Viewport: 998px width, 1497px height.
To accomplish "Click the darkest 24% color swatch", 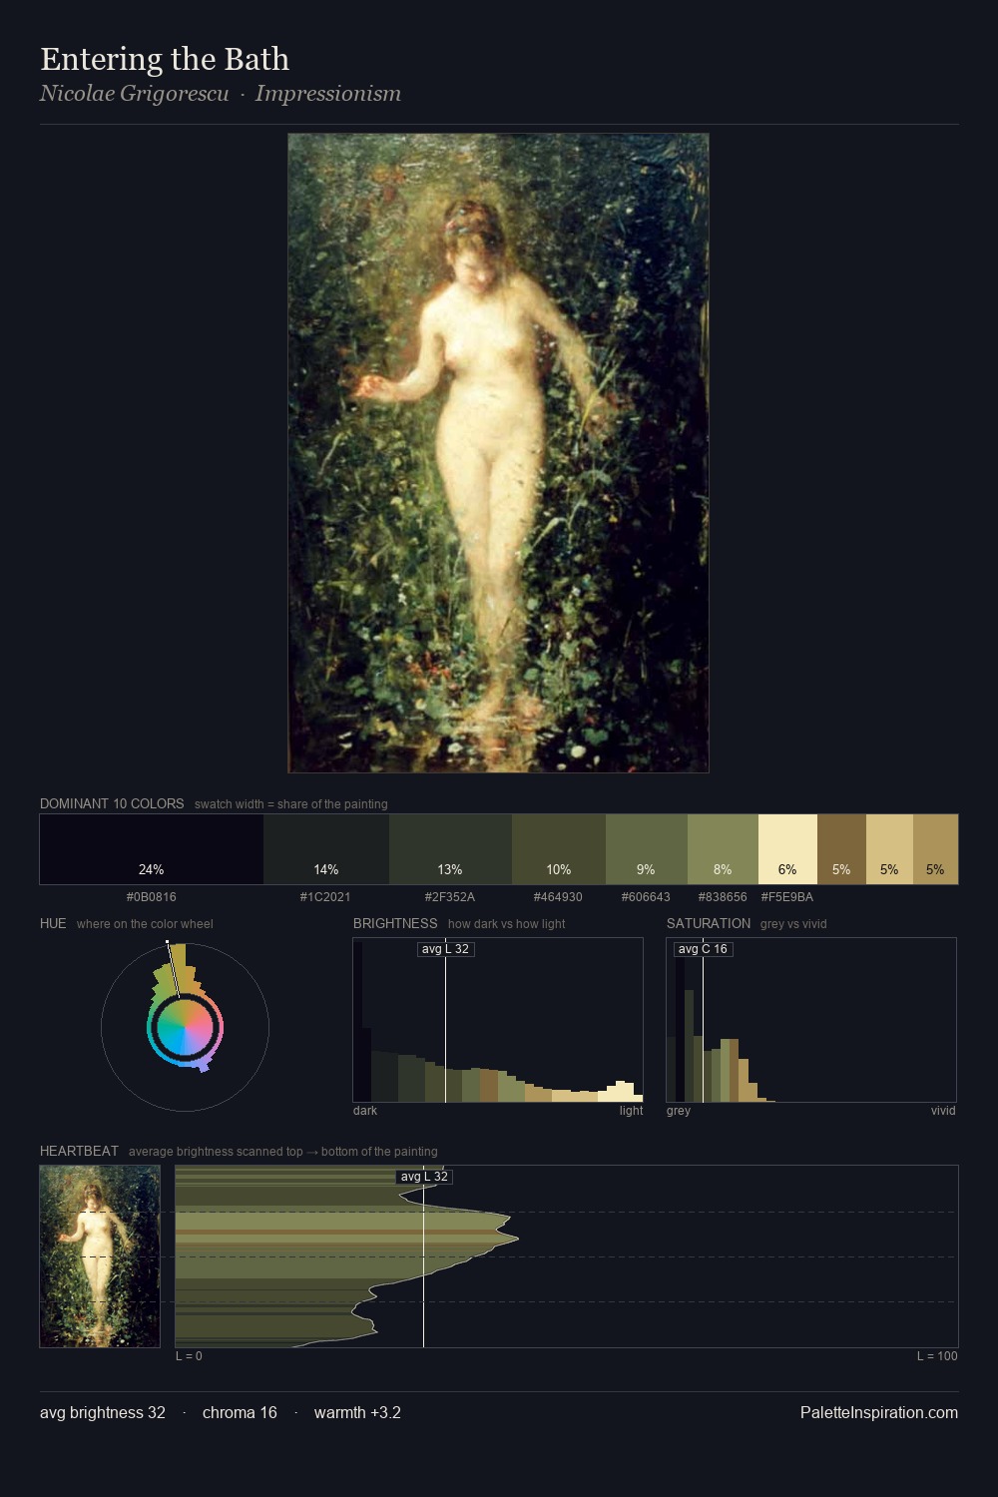I will click(152, 849).
